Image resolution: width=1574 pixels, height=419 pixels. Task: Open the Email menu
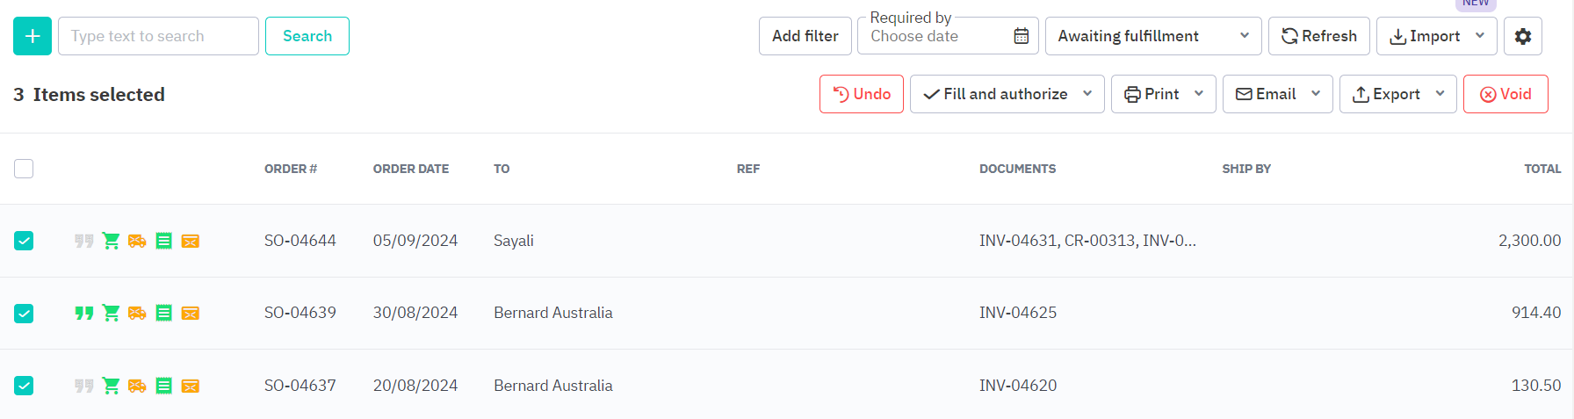(x=1277, y=94)
